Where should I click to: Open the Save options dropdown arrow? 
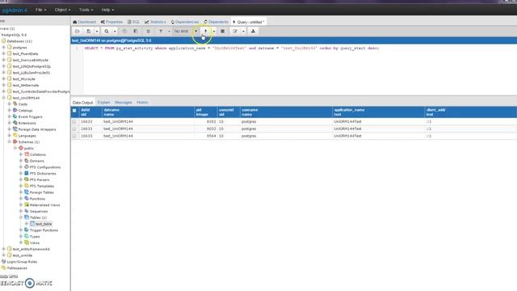coord(97,32)
